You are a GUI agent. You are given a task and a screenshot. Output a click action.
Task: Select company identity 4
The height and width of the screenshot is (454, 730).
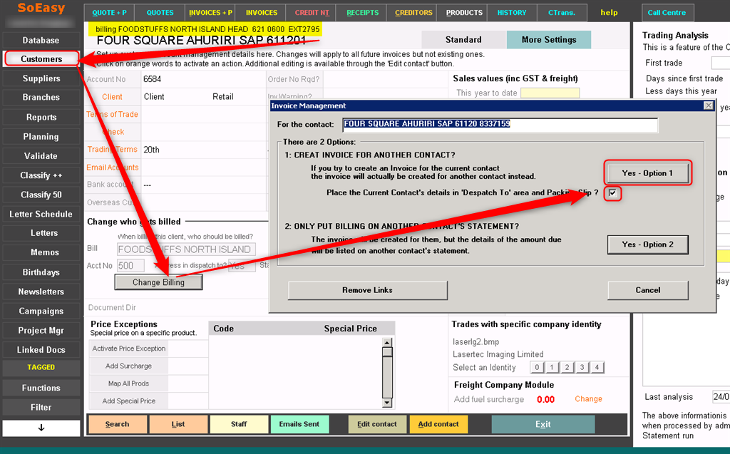click(x=597, y=367)
